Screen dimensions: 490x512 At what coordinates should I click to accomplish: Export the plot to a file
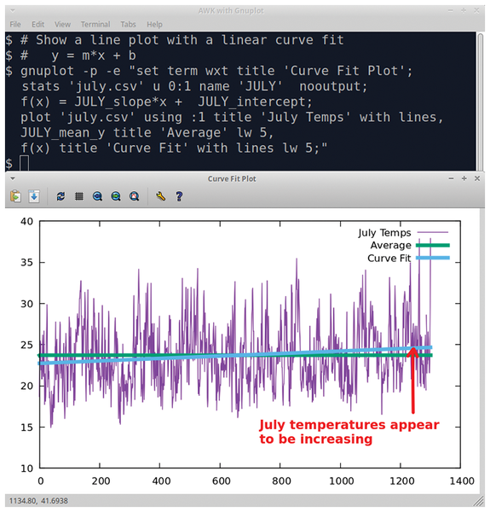click(34, 196)
